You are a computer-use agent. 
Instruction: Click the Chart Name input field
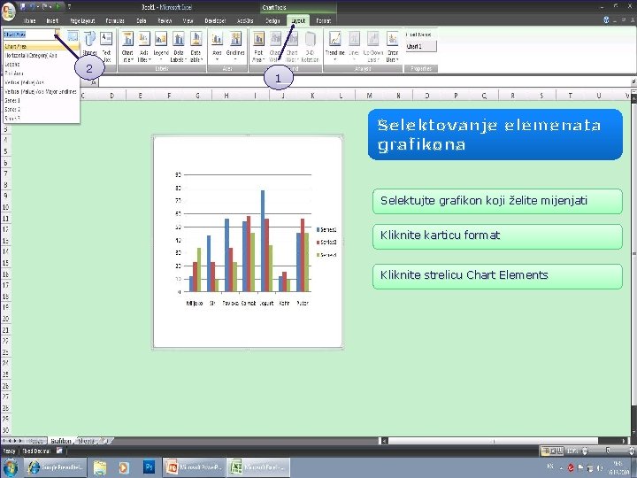tap(421, 46)
